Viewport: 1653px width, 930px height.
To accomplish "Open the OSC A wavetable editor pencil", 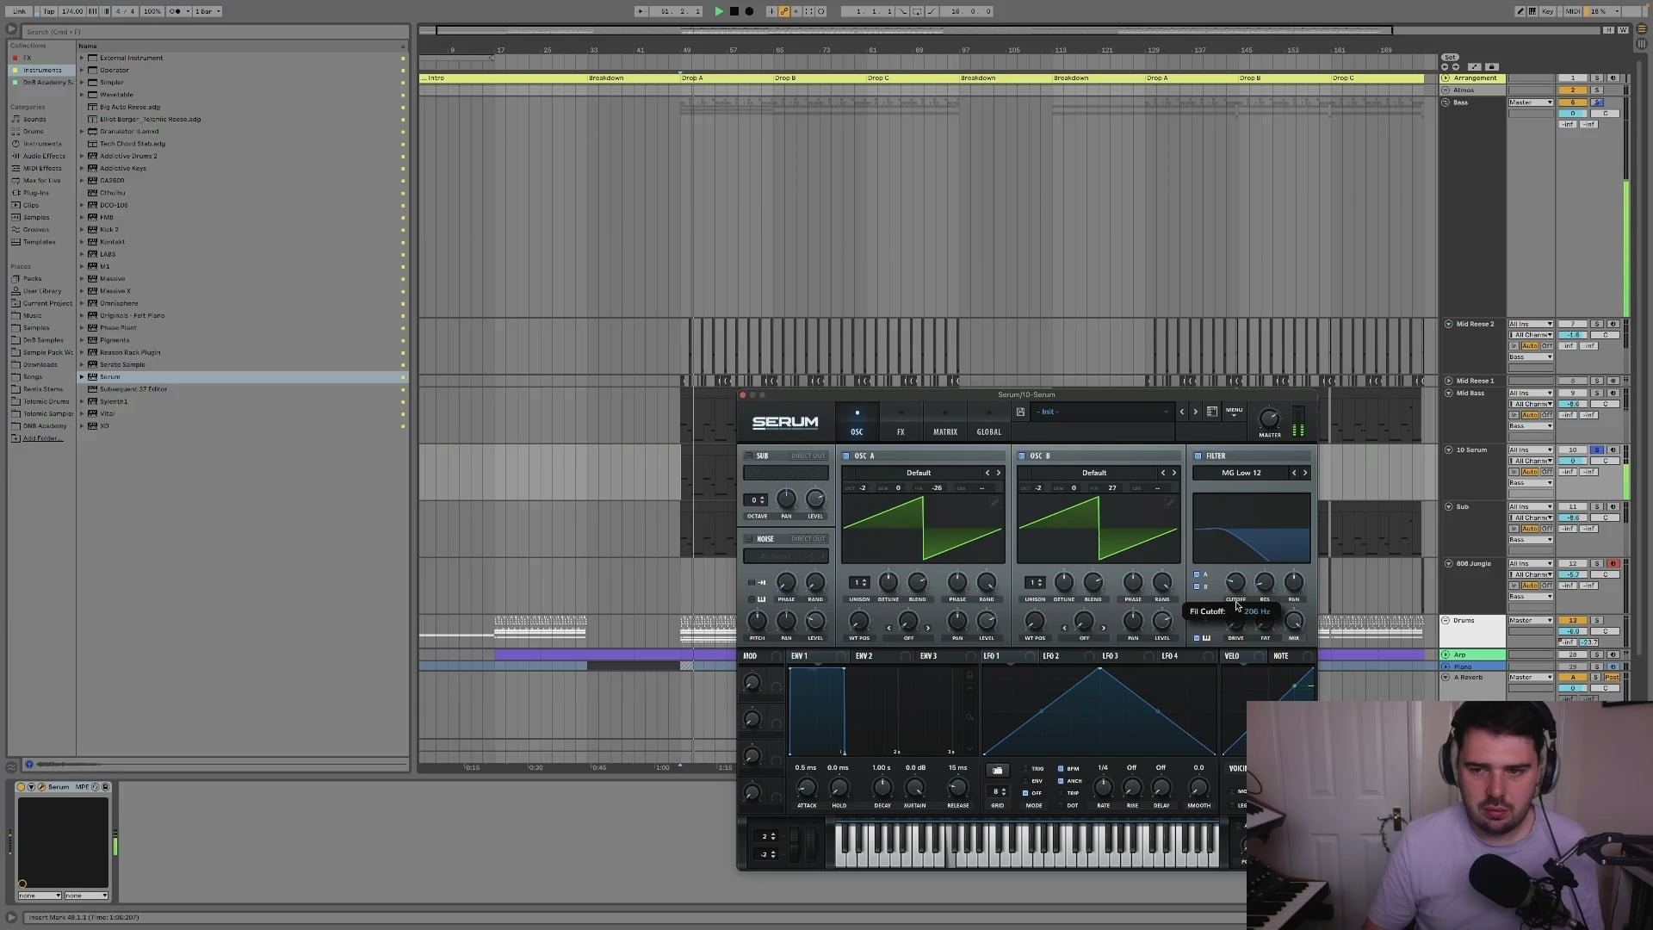I will 994,502.
